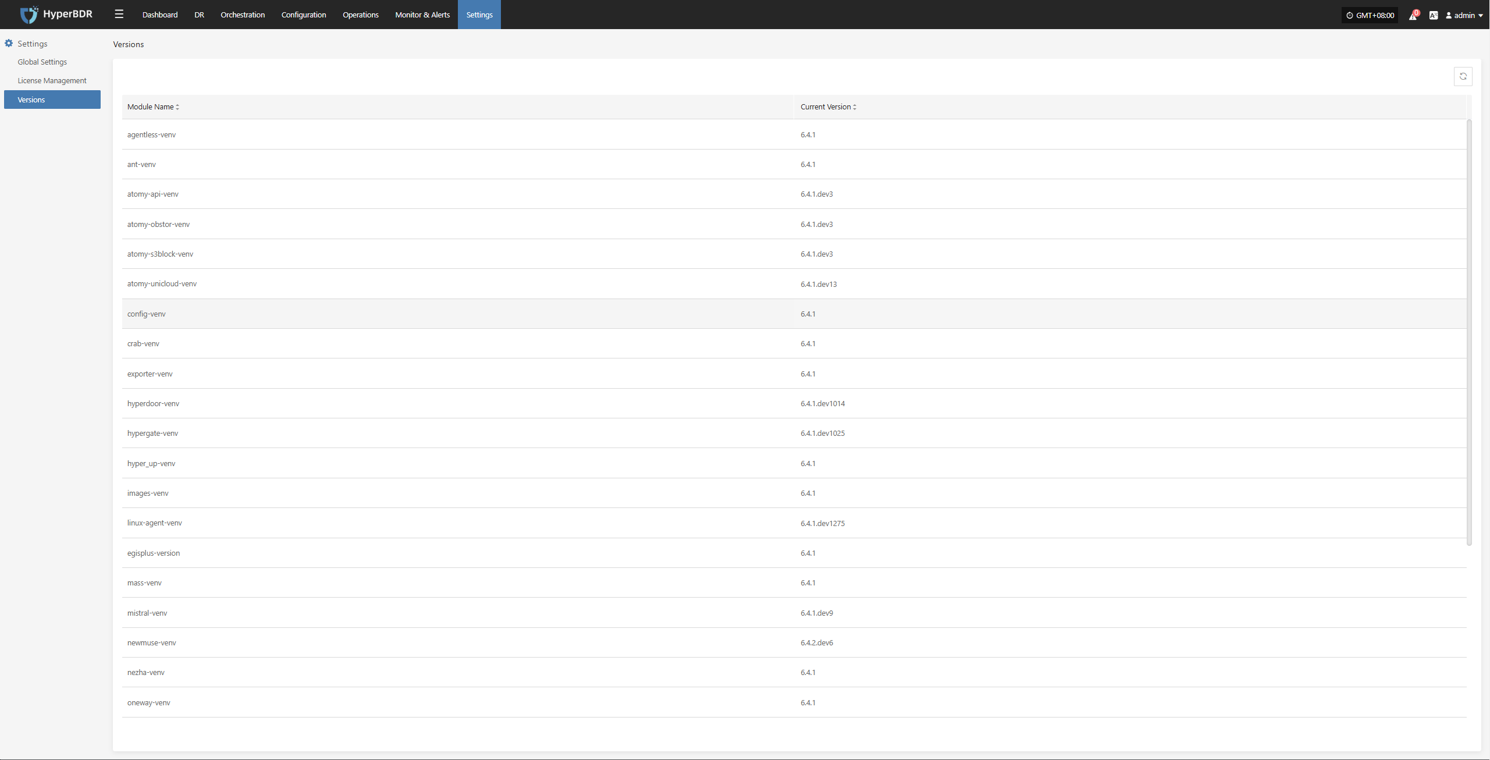Open the Operations menu
The image size is (1490, 760).
361,15
